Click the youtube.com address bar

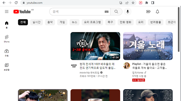pos(70,3)
